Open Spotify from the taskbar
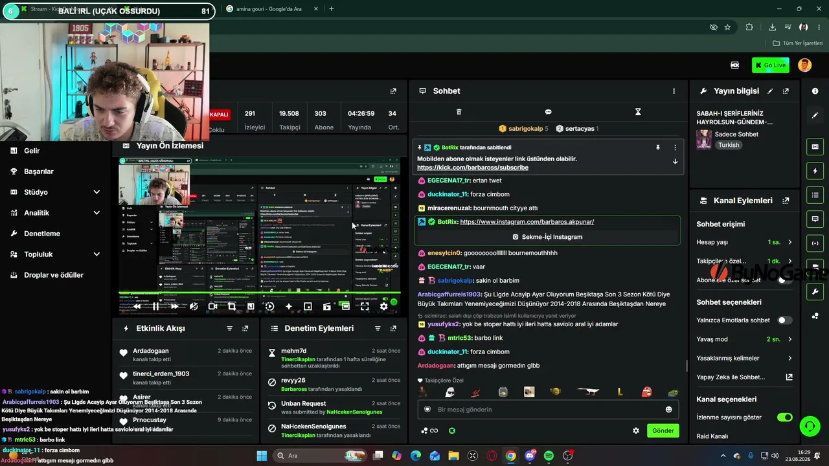Viewport: 829px width, 466px height. [x=549, y=456]
